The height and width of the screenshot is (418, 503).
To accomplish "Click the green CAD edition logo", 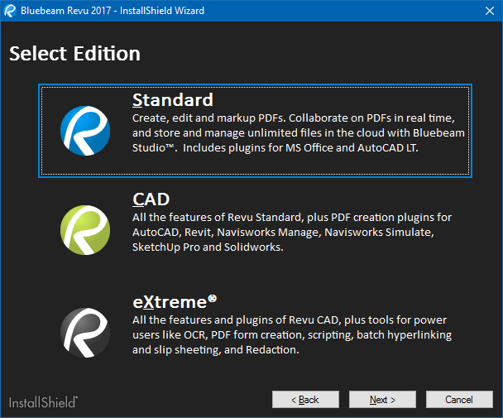I will [84, 230].
